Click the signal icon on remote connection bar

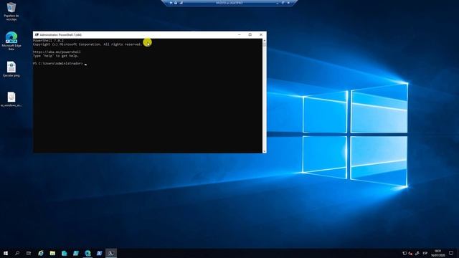[x=181, y=3]
